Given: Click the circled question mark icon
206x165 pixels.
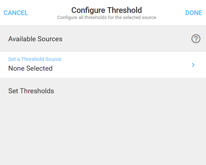Looking at the screenshot, I should tap(196, 39).
